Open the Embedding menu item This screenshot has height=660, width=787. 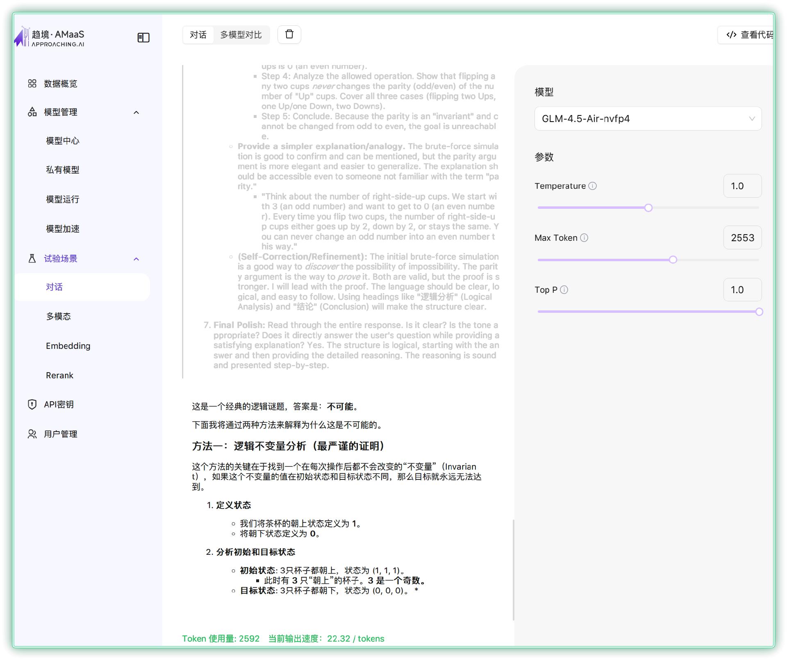tap(68, 346)
